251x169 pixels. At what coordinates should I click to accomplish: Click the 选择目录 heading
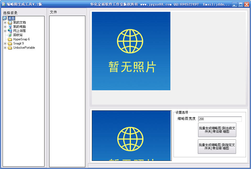click(10, 13)
